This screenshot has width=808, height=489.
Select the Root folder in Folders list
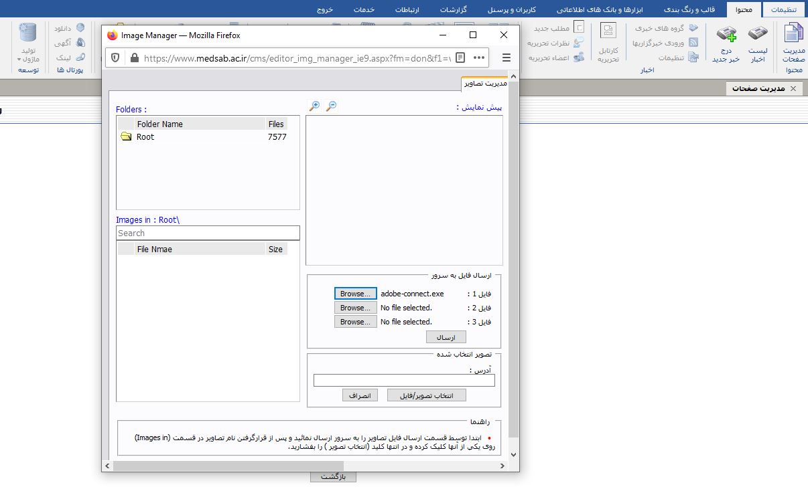145,137
